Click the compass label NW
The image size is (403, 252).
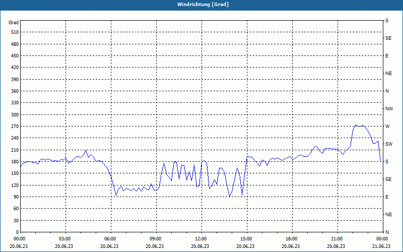pyautogui.click(x=389, y=109)
